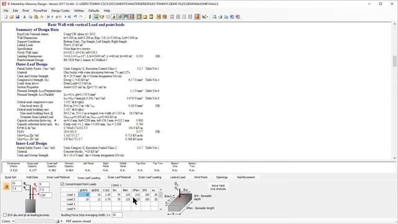Open the PowerPad menu

(x=40, y=11)
